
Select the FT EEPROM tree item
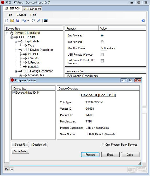pos(27,37)
